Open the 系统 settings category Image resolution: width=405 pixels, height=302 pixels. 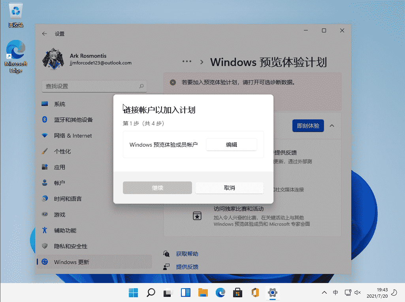click(x=94, y=104)
